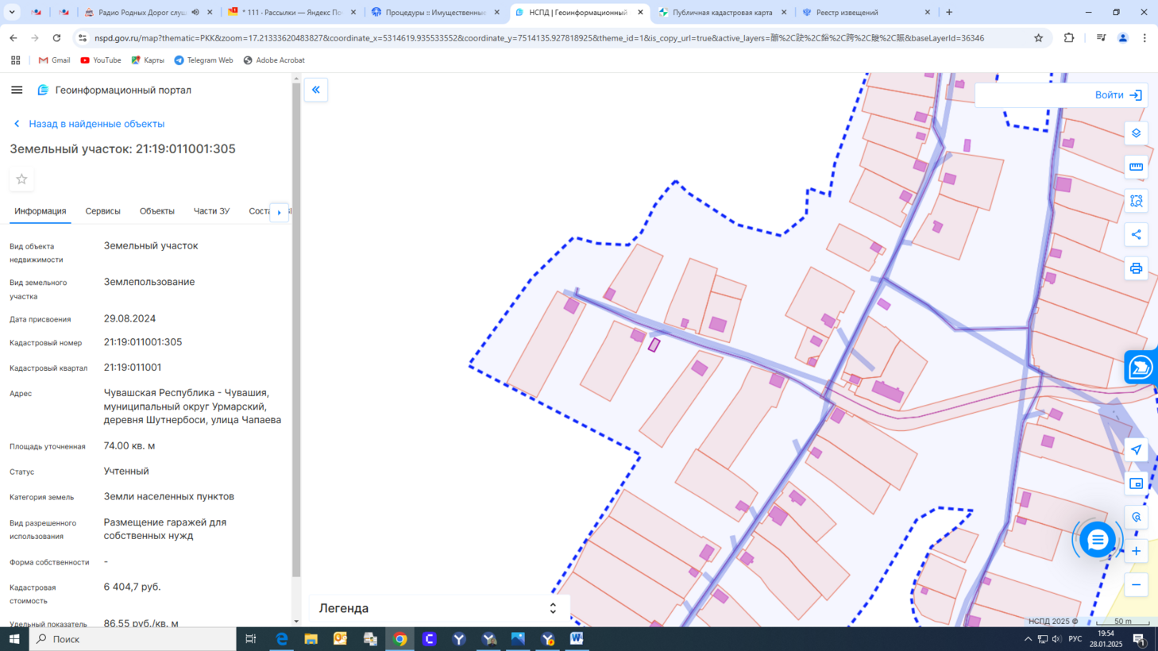Switch to the Объекты tab
This screenshot has width=1158, height=651.
point(156,211)
